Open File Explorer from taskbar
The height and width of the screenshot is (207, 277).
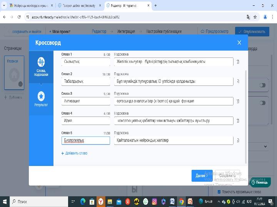(110, 202)
